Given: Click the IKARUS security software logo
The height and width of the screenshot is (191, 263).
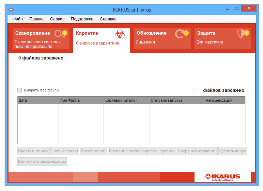Looking at the screenshot, I should point(222,177).
